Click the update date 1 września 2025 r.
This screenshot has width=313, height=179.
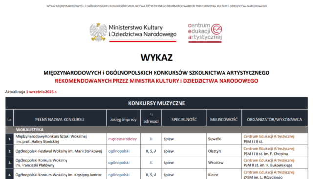[x=42, y=92]
